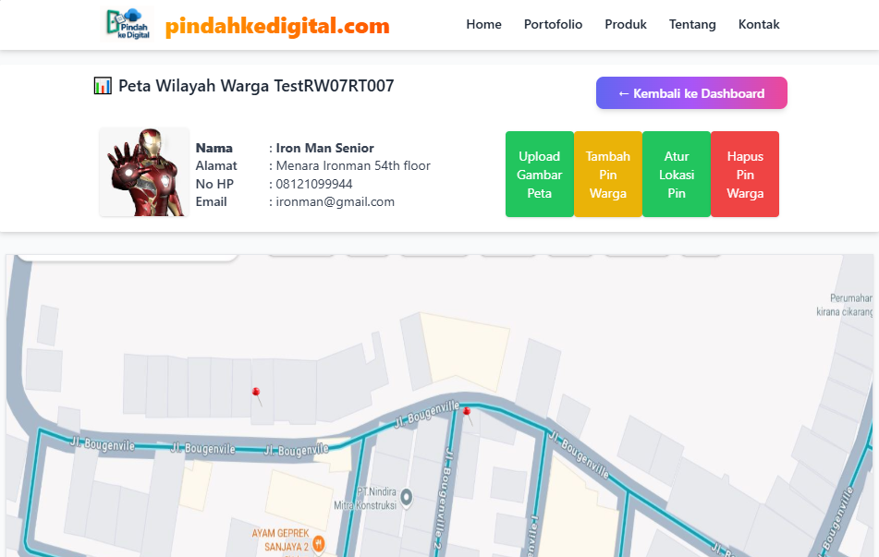Open the Iron Man profile photo
The image size is (879, 557).
(144, 172)
